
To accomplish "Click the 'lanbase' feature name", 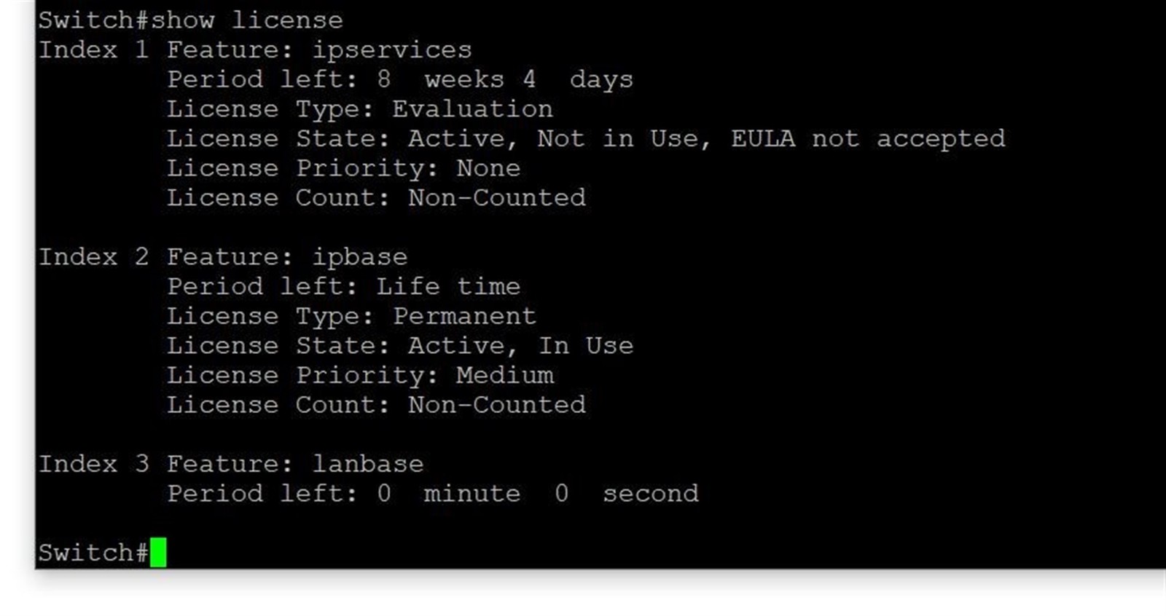I will (368, 464).
